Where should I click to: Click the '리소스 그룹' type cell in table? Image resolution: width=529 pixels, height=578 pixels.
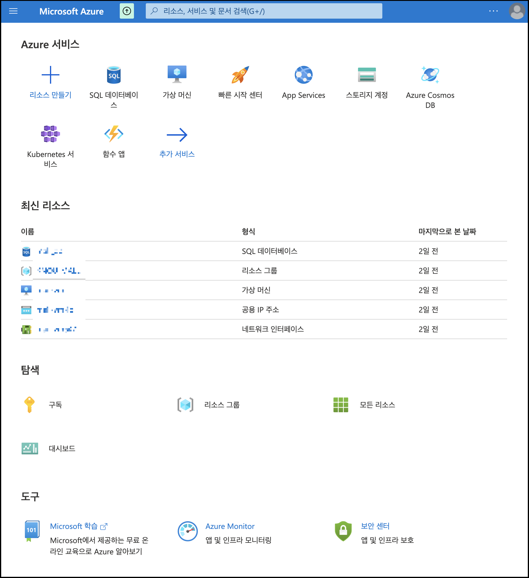coord(259,271)
